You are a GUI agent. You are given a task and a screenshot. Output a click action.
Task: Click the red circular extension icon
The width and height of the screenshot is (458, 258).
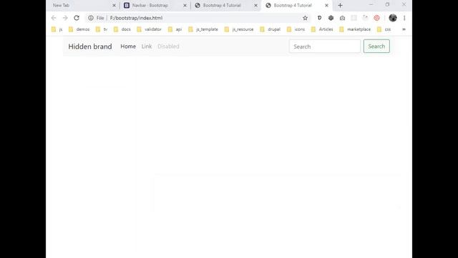coord(377,18)
